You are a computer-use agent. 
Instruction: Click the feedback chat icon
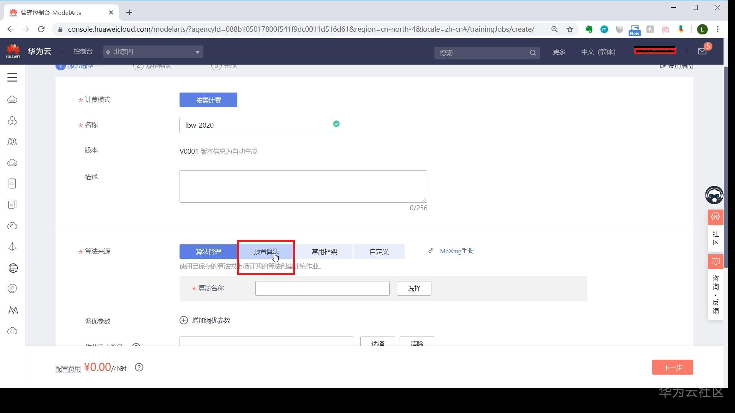[715, 262]
